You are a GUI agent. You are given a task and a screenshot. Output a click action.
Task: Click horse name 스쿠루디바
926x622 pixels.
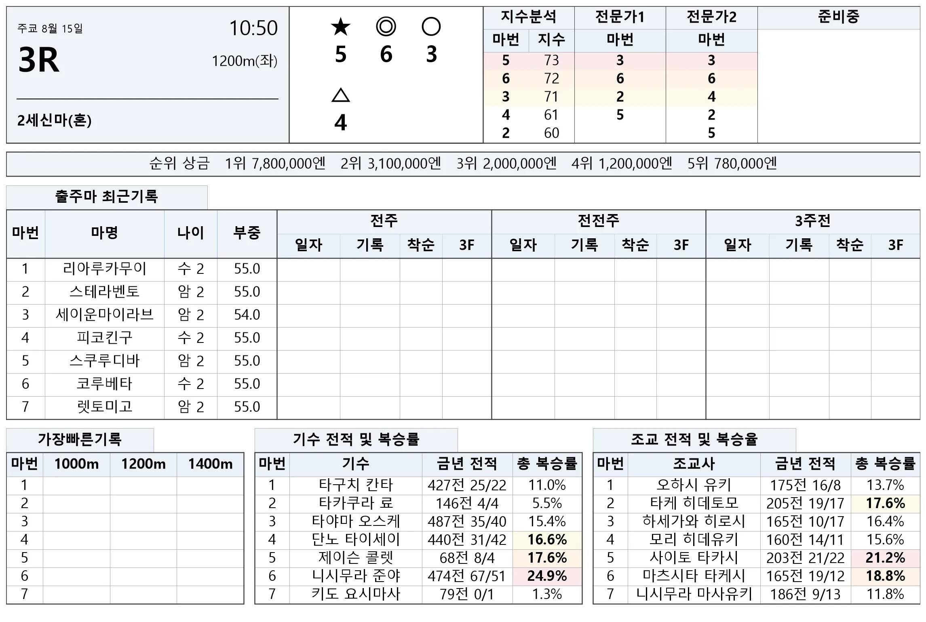click(105, 361)
